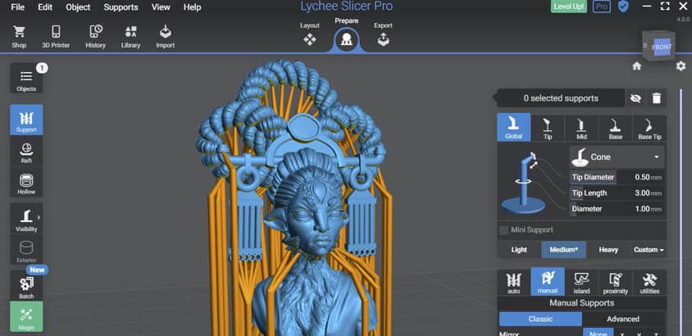The height and width of the screenshot is (336, 692).
Task: Select the Global support tab
Action: (514, 127)
